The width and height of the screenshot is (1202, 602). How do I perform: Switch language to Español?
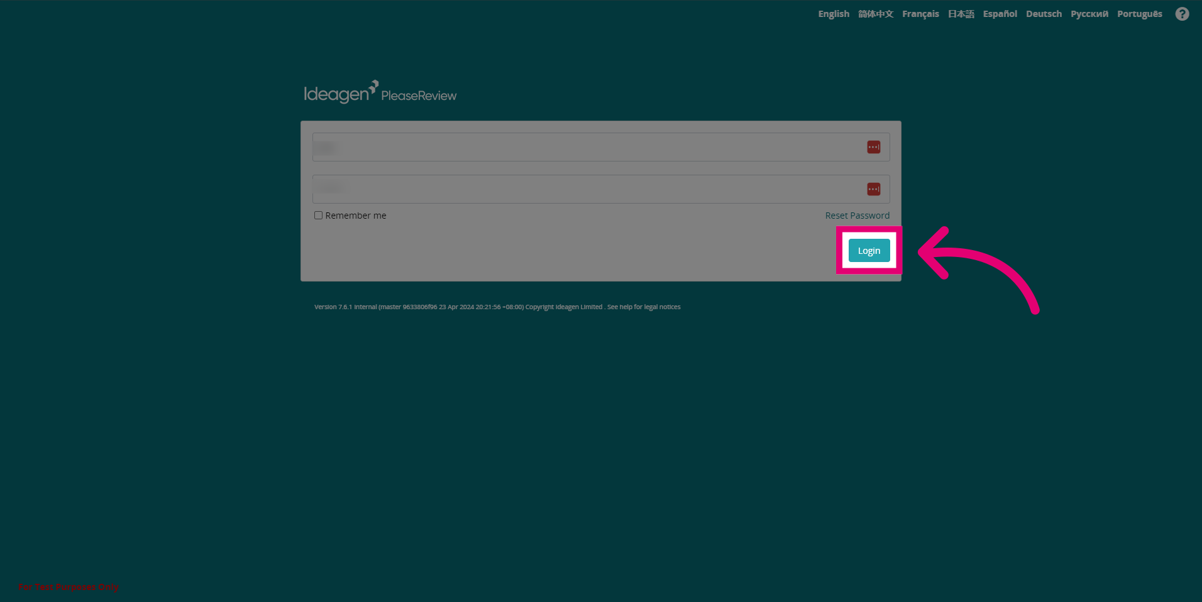coord(1000,14)
